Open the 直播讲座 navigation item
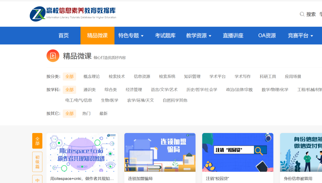The height and width of the screenshot is (183, 322). 233,36
